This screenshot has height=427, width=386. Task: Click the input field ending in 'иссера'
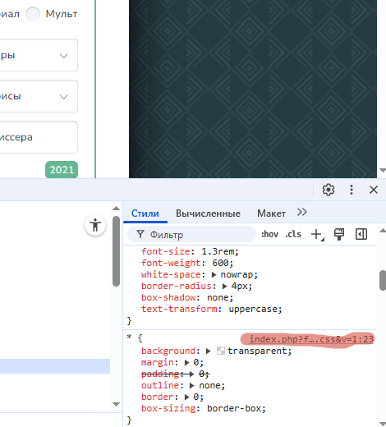coord(39,137)
